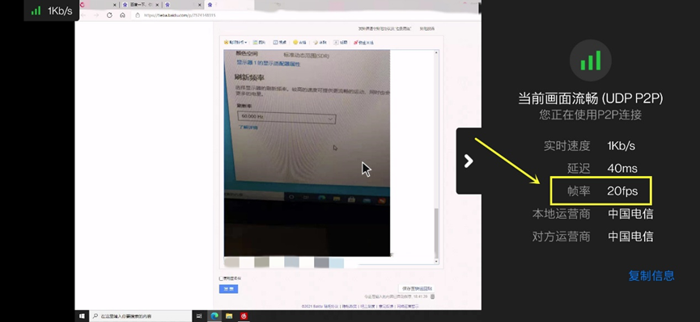
Task: Select the 1Kb/s realtime speed value in the info panel
Action: [x=621, y=145]
